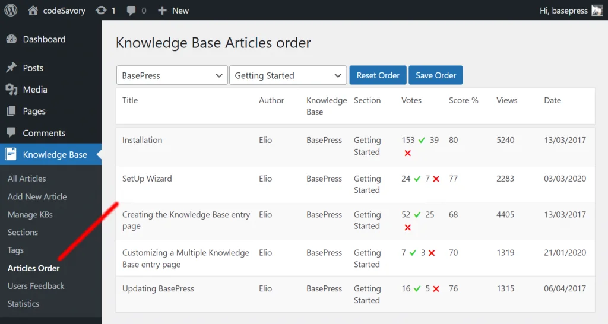Click the Knowledge Base book icon
Image resolution: width=608 pixels, height=324 pixels.
coord(11,154)
